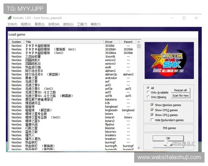The height and width of the screenshot is (166, 208).
Task: Select the game row with driver breakers
Action: click(73, 135)
